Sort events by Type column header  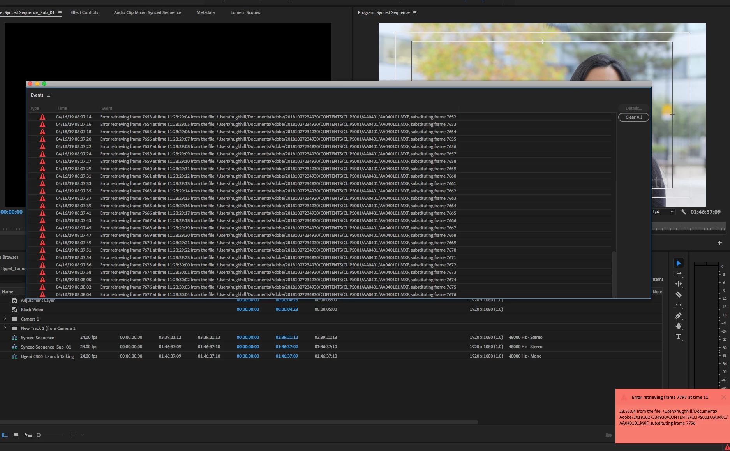click(35, 108)
